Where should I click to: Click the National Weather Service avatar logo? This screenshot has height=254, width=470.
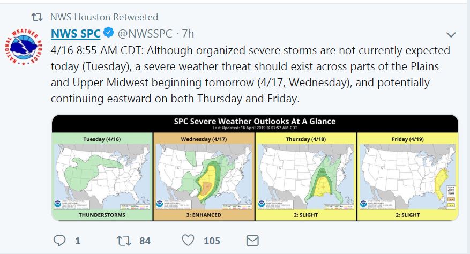pyautogui.click(x=24, y=47)
